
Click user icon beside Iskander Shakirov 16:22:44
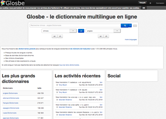(57, 100)
